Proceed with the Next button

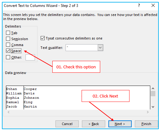point(120,124)
